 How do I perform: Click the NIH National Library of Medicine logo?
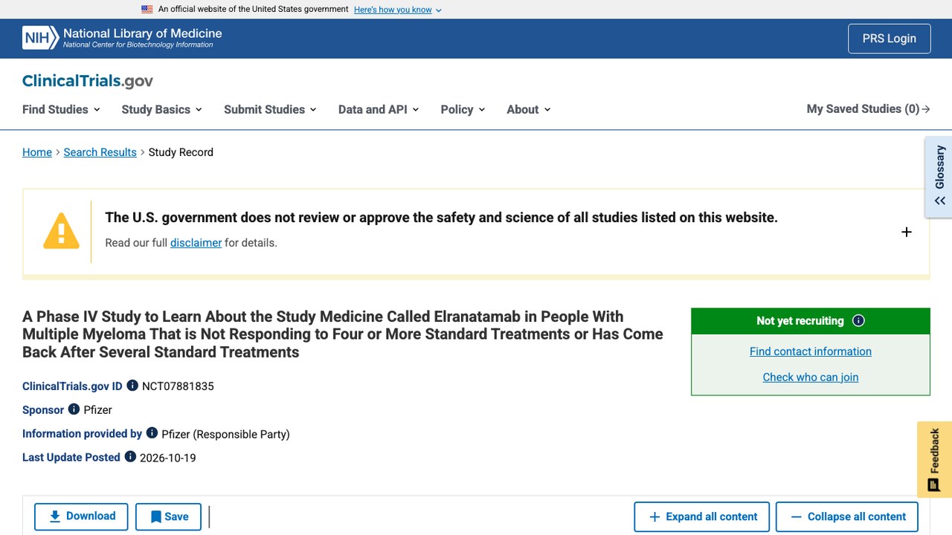click(x=122, y=38)
